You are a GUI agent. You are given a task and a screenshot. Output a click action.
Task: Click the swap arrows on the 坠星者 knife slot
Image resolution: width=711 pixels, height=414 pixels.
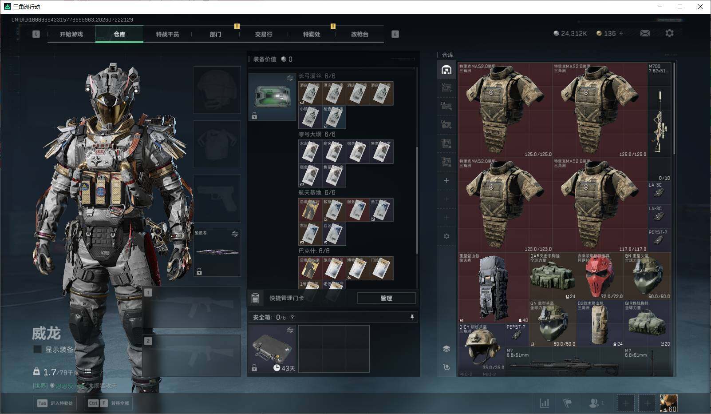point(235,234)
